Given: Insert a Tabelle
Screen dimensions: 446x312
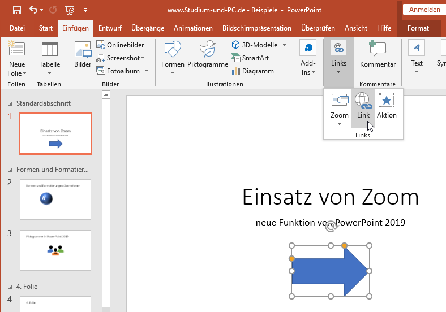Looking at the screenshot, I should point(49,58).
